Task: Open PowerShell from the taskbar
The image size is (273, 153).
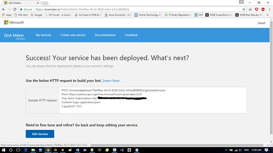Action: coord(85,150)
